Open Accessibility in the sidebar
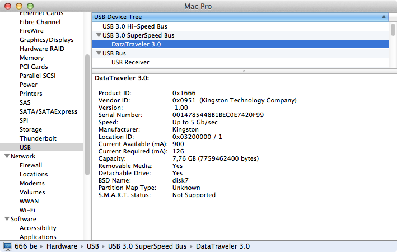Viewport: 397px width, 252px height. (x=38, y=228)
